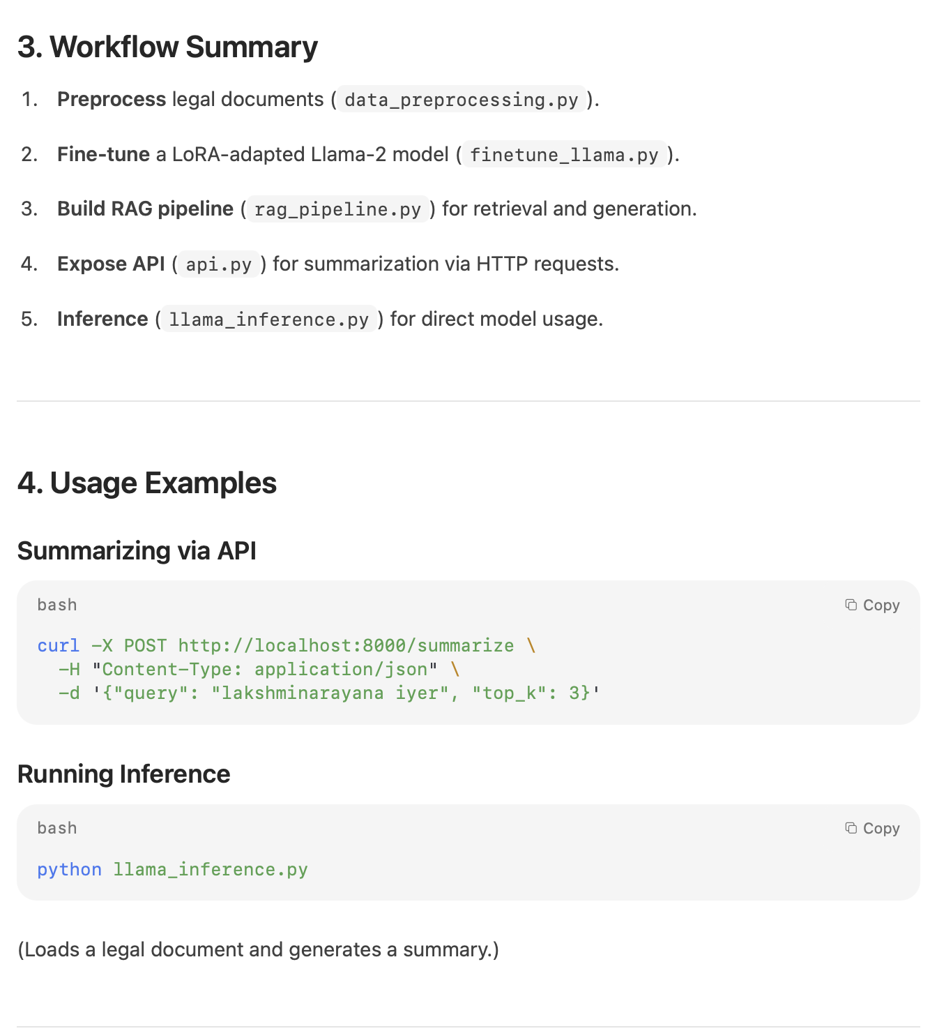Select the api.py code snippet

218,264
